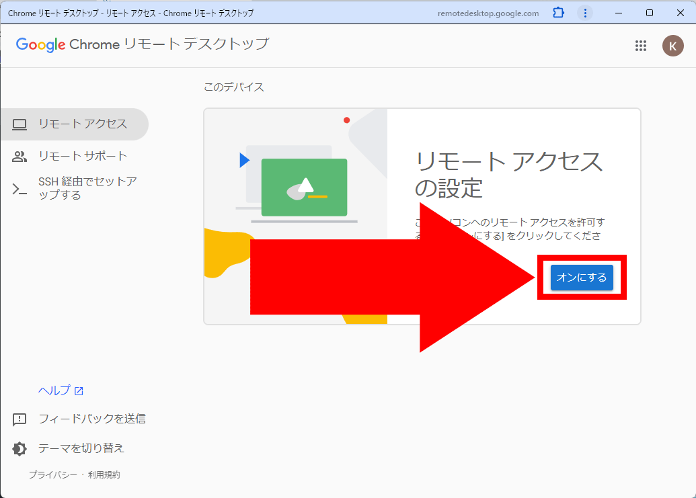
Task: Open the Google apps grid launcher
Action: 641,46
